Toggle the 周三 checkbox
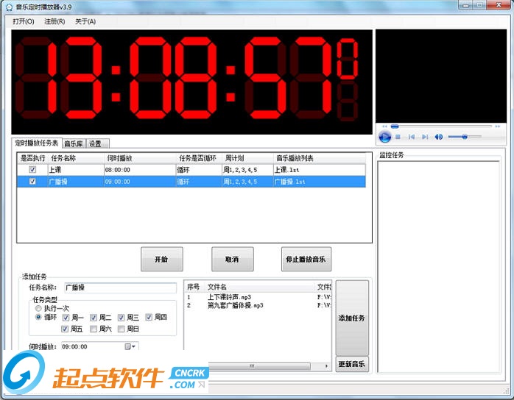 click(121, 318)
